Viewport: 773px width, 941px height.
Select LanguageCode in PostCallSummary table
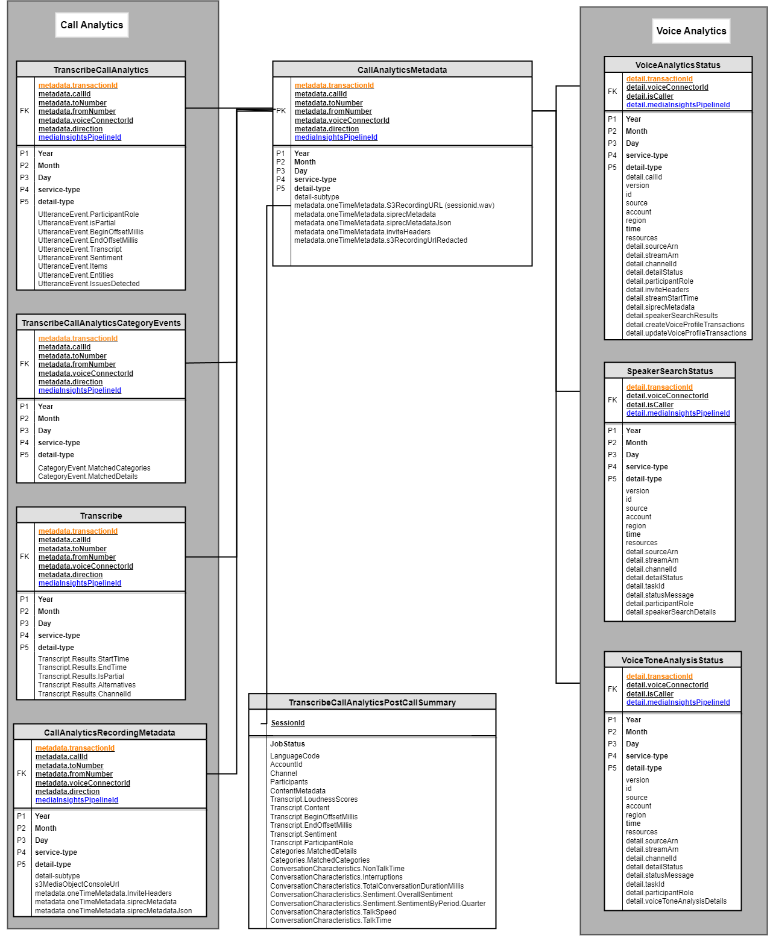tap(295, 756)
